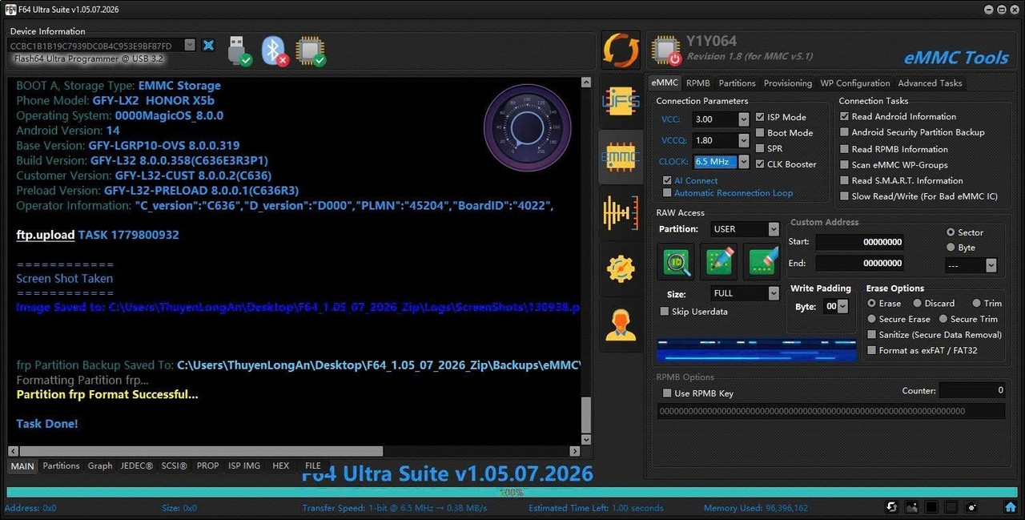Open the VCC voltage dropdown

(744, 119)
